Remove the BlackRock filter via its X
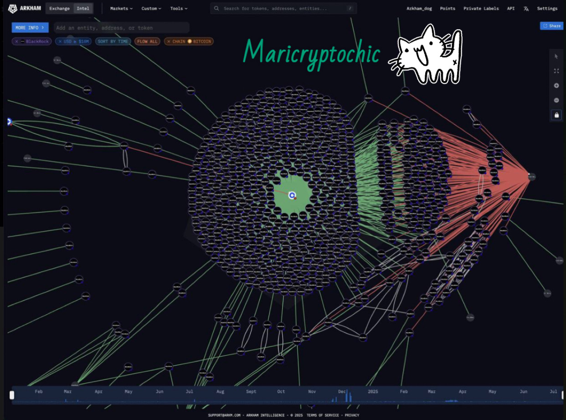 [17, 41]
